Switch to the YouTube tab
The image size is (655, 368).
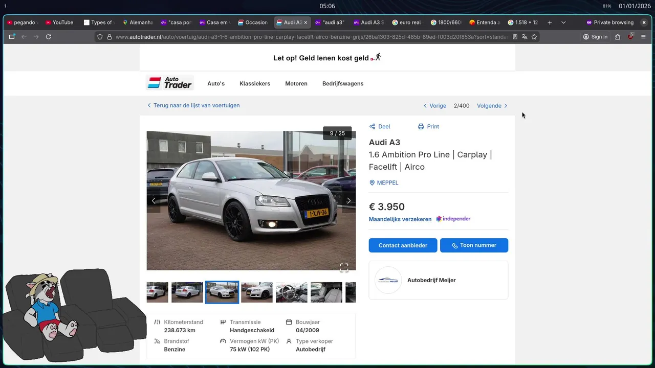pyautogui.click(x=59, y=22)
